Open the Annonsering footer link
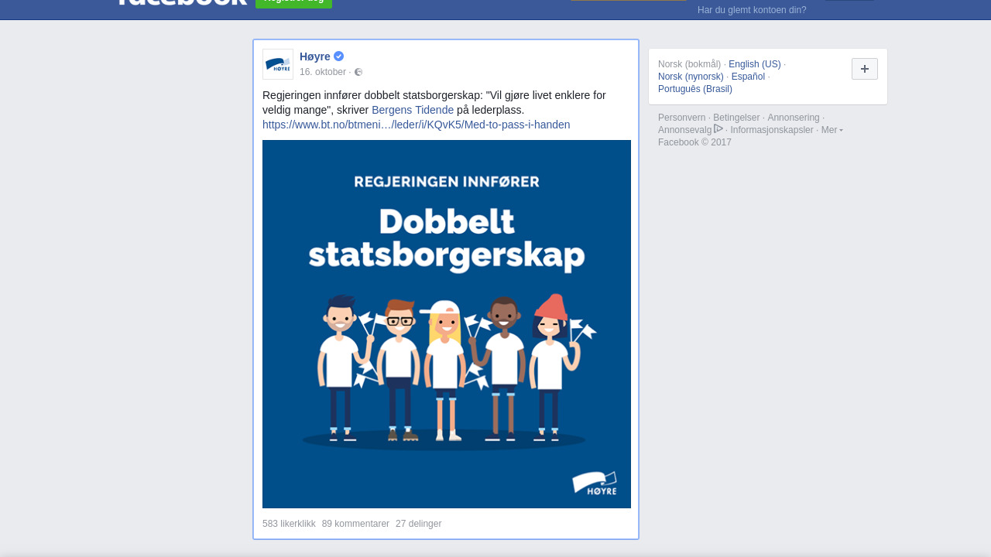This screenshot has height=557, width=991. click(x=794, y=118)
